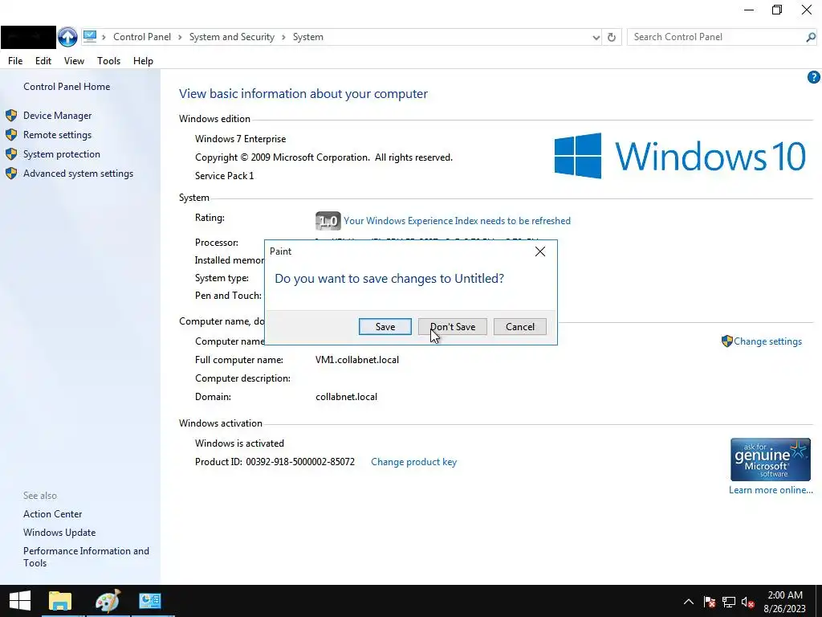Click the Up navigation arrow button
Image resolution: width=822 pixels, height=617 pixels.
pos(67,37)
